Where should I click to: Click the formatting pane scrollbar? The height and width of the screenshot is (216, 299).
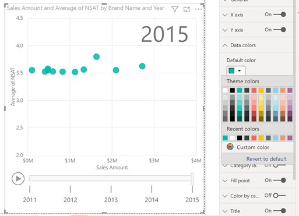click(295, 89)
